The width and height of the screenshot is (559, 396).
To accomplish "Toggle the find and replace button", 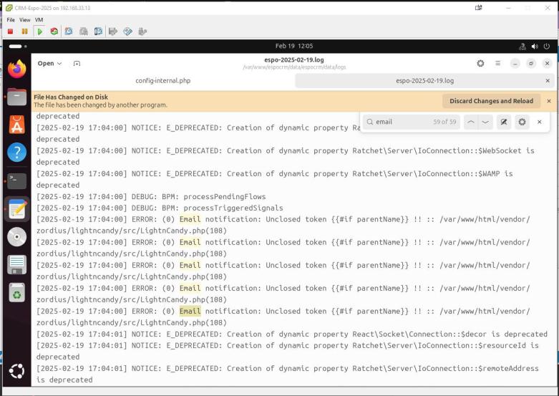I will click(x=504, y=122).
